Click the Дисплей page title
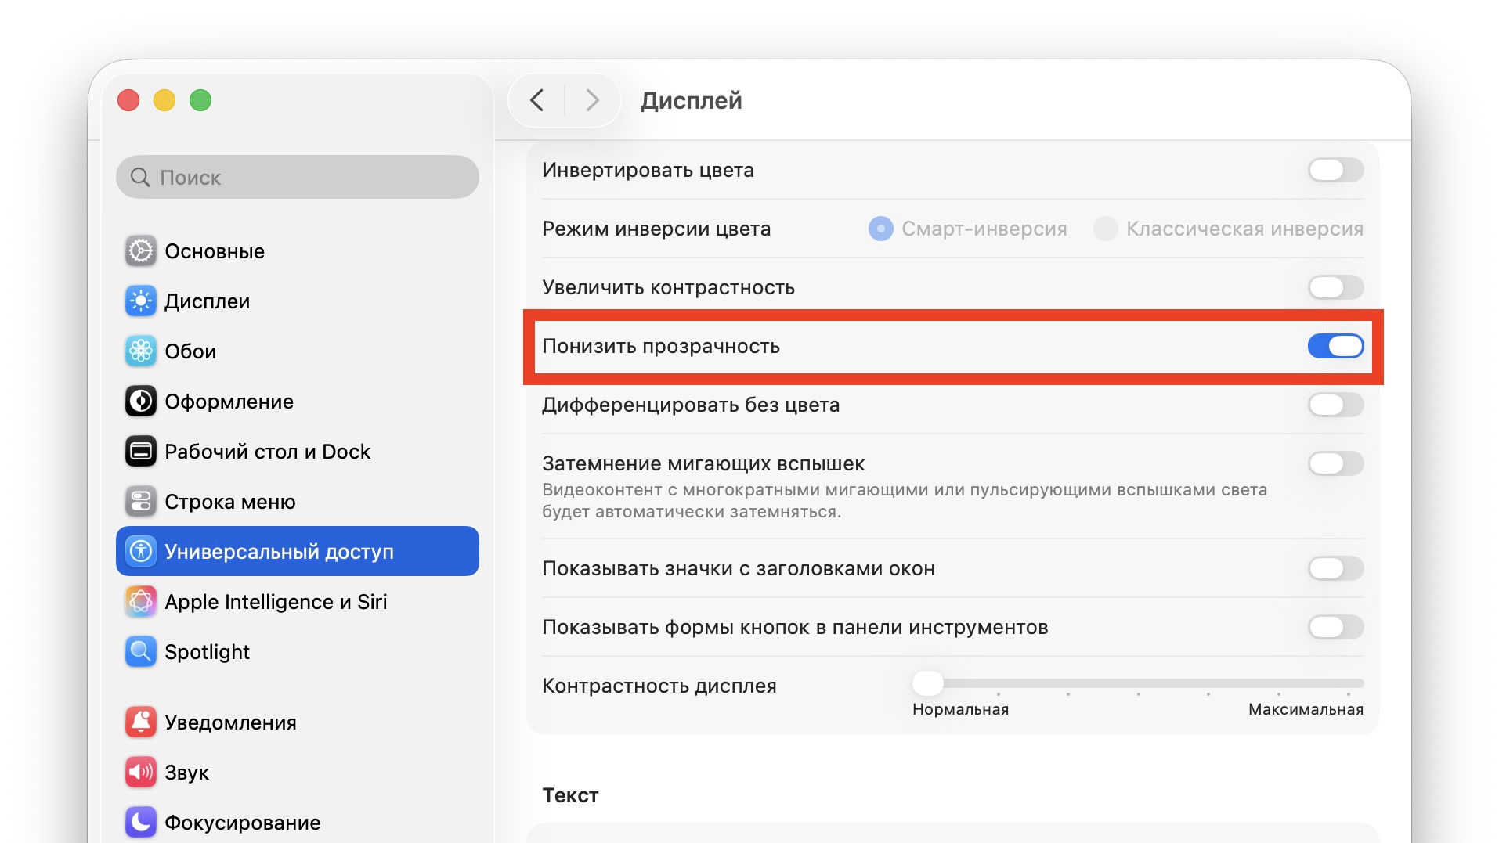The image size is (1499, 843). coord(691,100)
